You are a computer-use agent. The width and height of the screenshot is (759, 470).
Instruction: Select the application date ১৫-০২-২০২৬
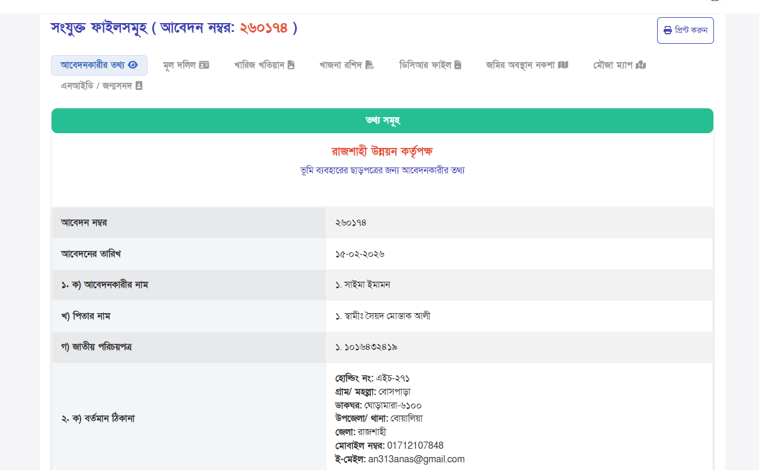[360, 254]
